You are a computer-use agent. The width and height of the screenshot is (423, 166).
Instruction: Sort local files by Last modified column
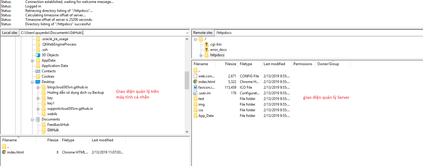click(x=108, y=140)
